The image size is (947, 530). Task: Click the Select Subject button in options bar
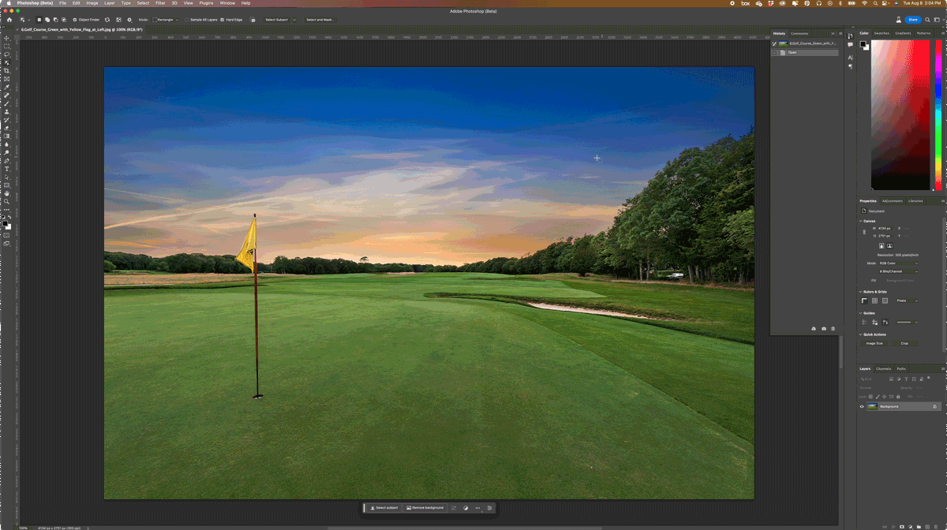point(276,19)
